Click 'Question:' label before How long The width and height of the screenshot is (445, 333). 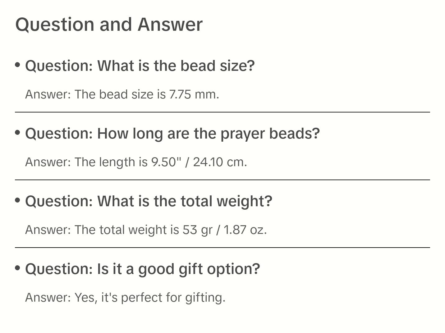coord(59,134)
